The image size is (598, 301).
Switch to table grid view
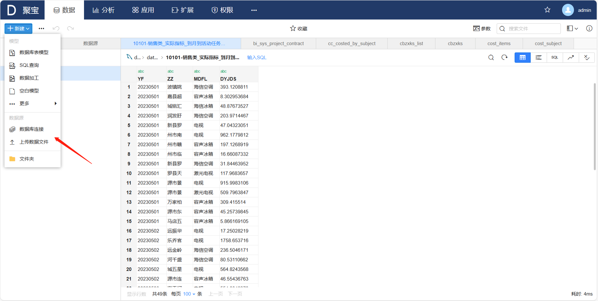pos(523,57)
